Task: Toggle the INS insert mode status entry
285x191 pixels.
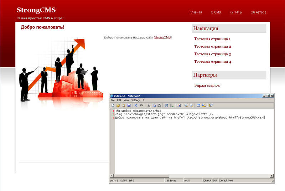Action: (215, 180)
